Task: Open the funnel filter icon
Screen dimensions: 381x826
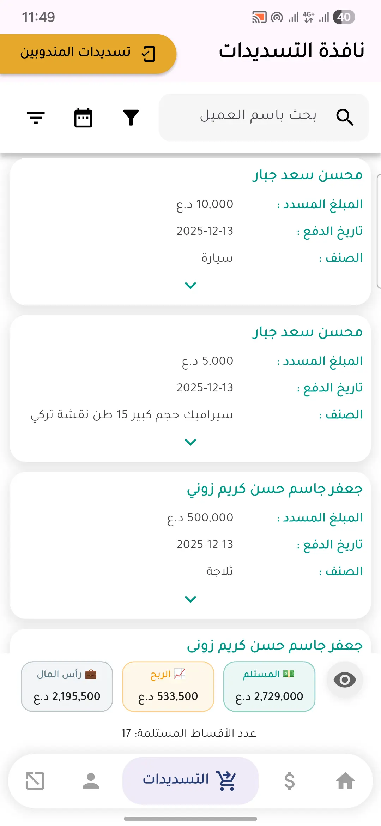Action: click(131, 117)
